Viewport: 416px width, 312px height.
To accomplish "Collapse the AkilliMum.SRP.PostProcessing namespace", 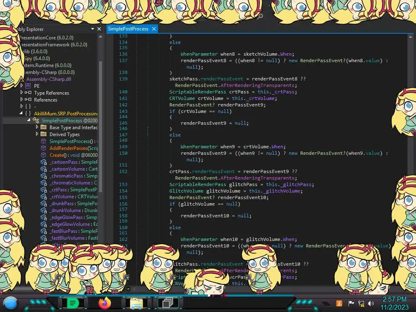I will pos(21,113).
